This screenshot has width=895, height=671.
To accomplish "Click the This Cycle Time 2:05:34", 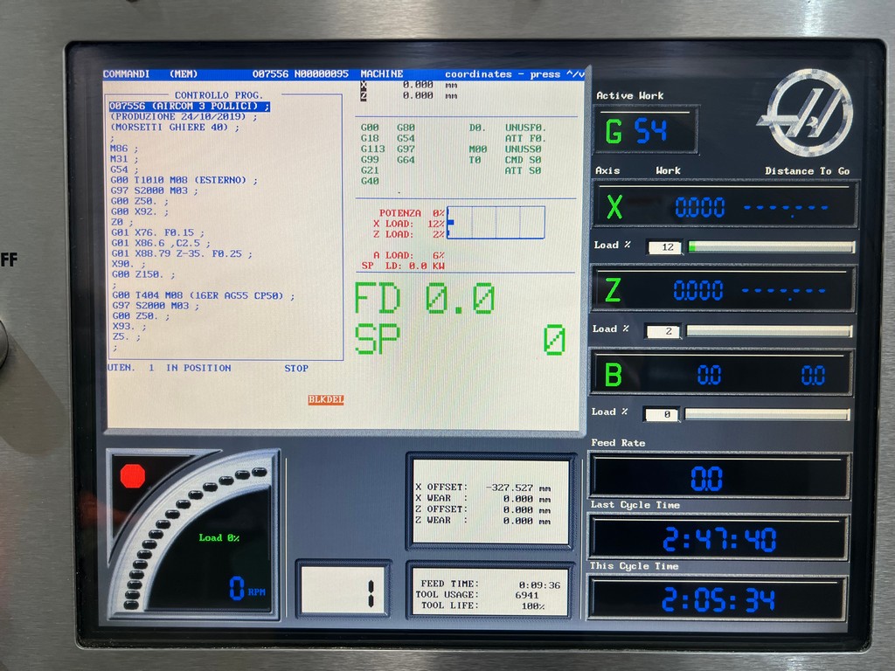I will click(x=717, y=598).
